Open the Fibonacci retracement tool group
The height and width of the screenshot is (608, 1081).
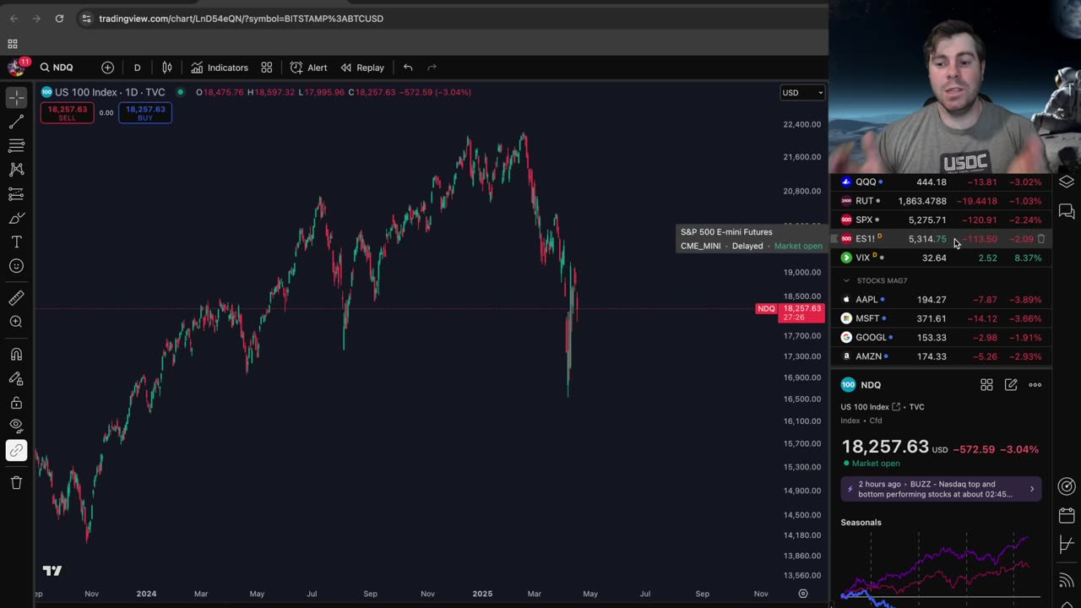pyautogui.click(x=16, y=146)
